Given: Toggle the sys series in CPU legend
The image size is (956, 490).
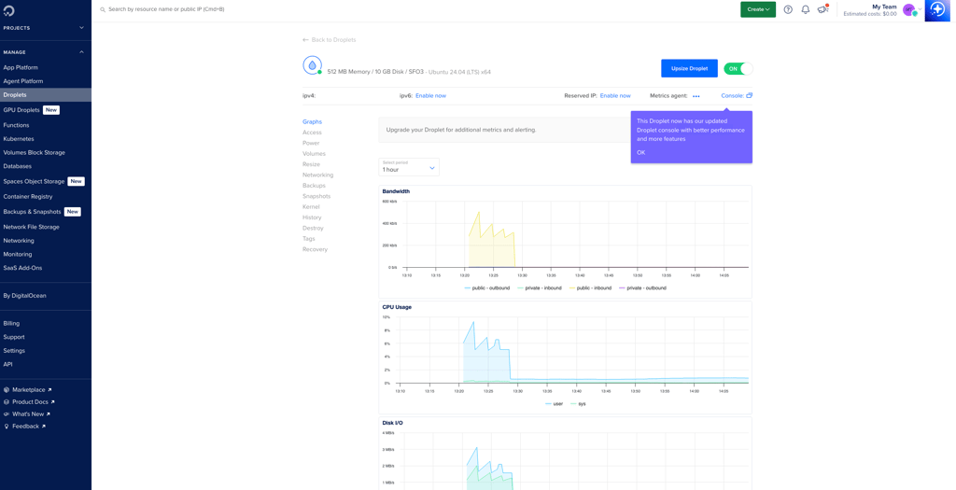Looking at the screenshot, I should 578,403.
